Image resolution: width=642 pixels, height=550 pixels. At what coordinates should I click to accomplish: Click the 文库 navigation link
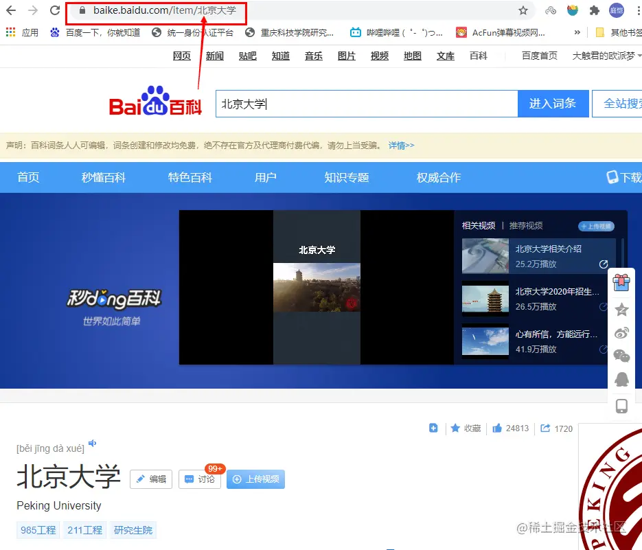(x=446, y=56)
